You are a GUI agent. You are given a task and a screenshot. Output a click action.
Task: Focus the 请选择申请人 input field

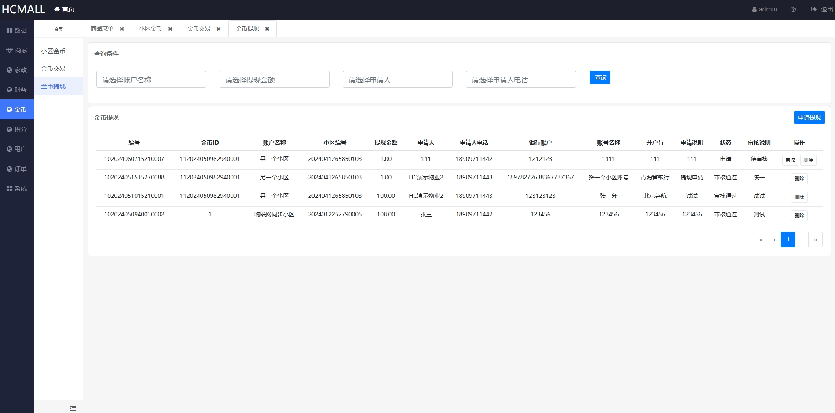pyautogui.click(x=398, y=79)
